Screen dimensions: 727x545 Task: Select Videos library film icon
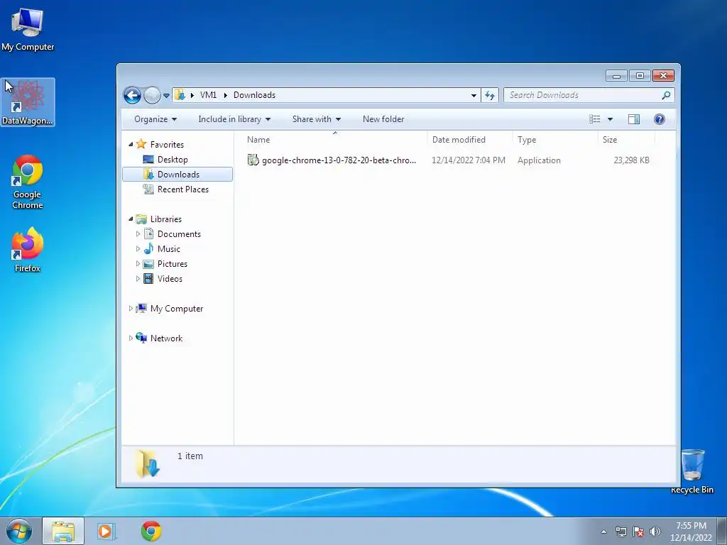[148, 278]
